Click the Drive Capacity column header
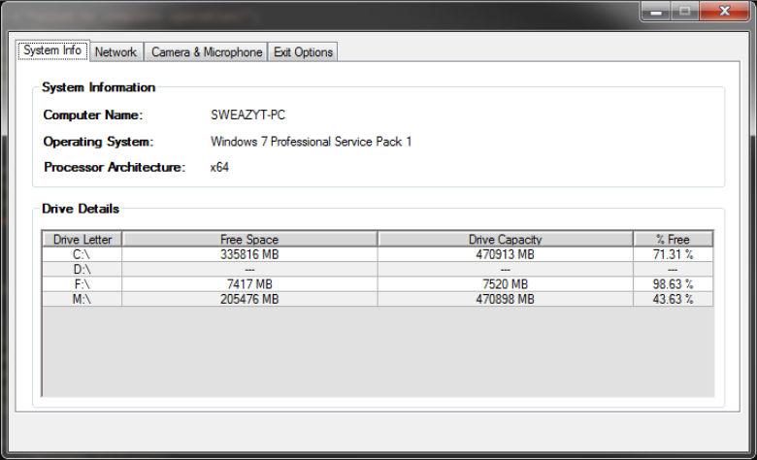The height and width of the screenshot is (460, 757). click(x=505, y=239)
